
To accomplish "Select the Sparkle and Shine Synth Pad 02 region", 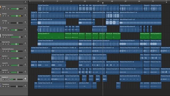I will pos(130,78).
